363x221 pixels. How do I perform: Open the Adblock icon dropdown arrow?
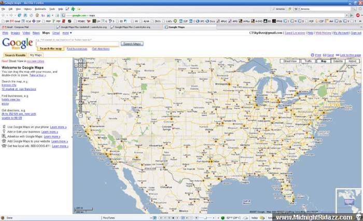pos(362,15)
